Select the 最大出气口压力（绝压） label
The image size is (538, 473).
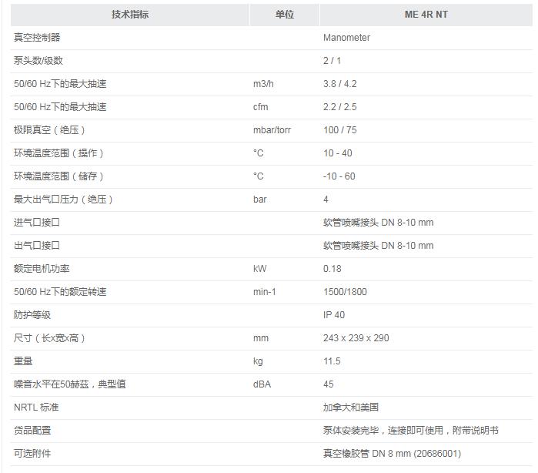point(63,200)
